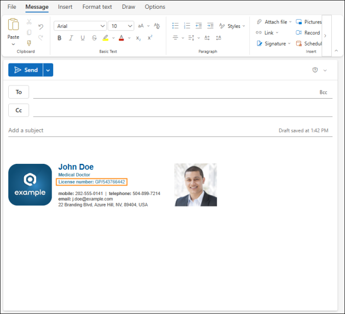Click John Doe's profile photo
Viewport: 345px width, 314px height.
[196, 185]
